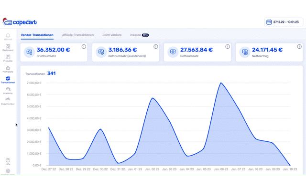Show info tooltip for Nettoertrag card
This screenshot has height=191, width=306.
[299, 47]
